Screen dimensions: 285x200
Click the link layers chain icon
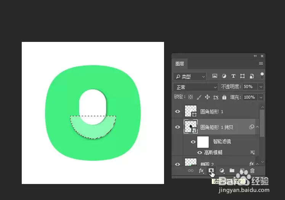(191, 170)
